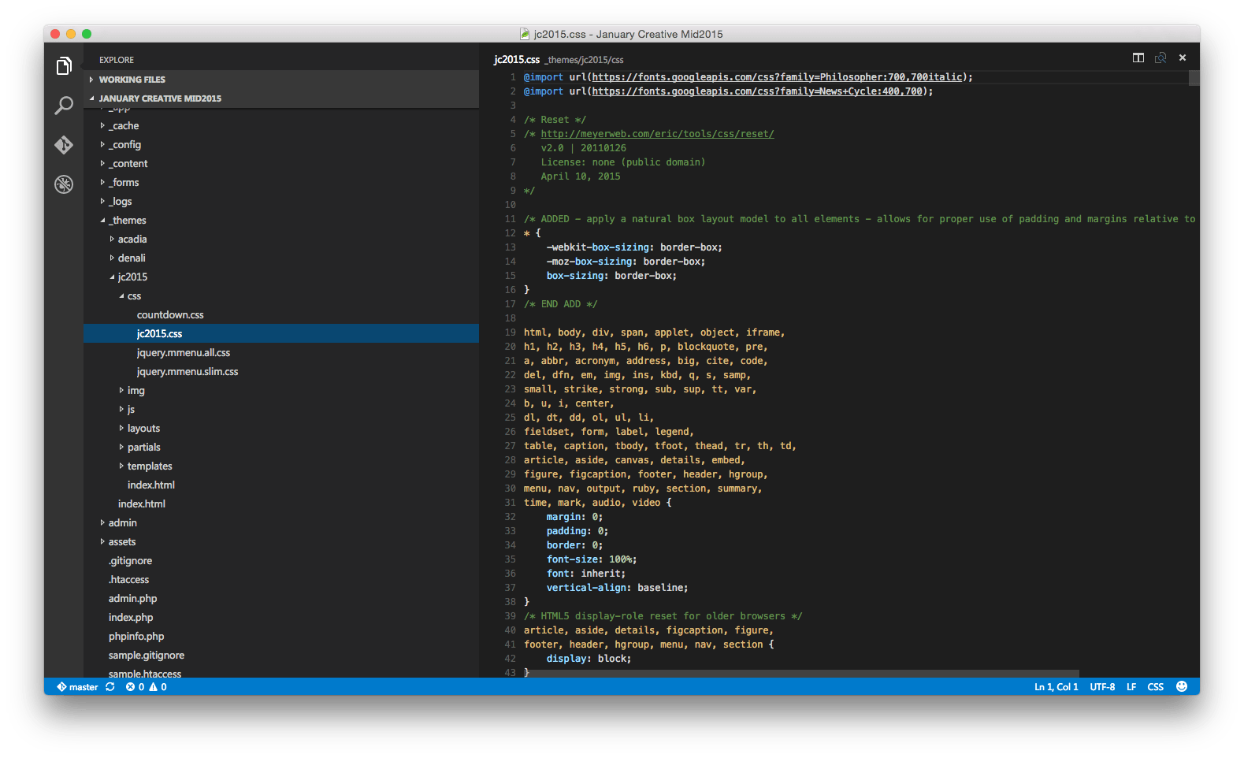Open jquery.mmenu.slim.css in the explorer
This screenshot has height=758, width=1244.
click(188, 372)
